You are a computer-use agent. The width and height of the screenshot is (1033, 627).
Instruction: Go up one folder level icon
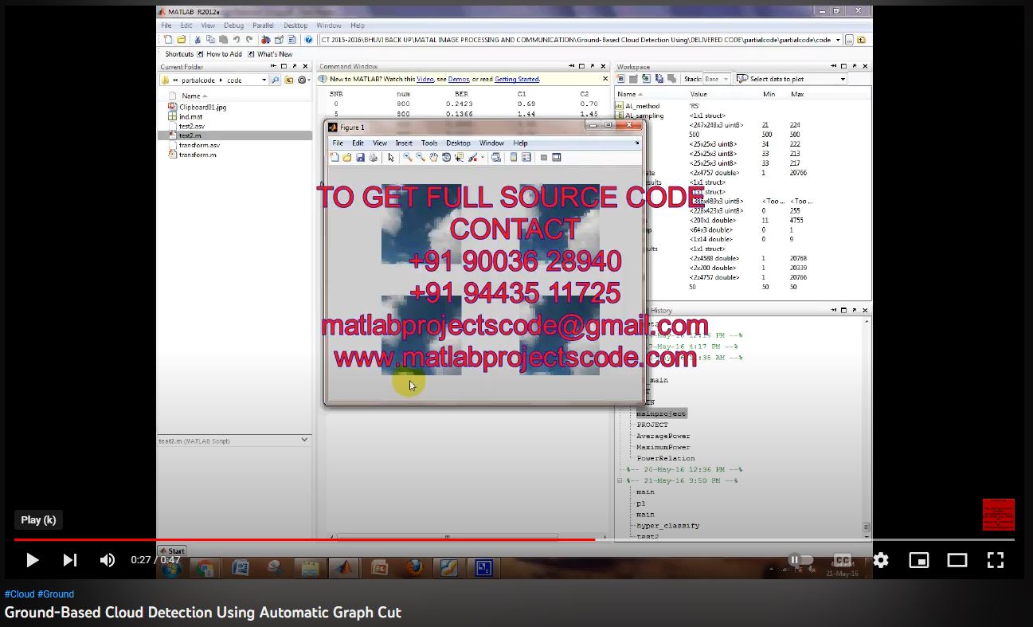pos(863,40)
